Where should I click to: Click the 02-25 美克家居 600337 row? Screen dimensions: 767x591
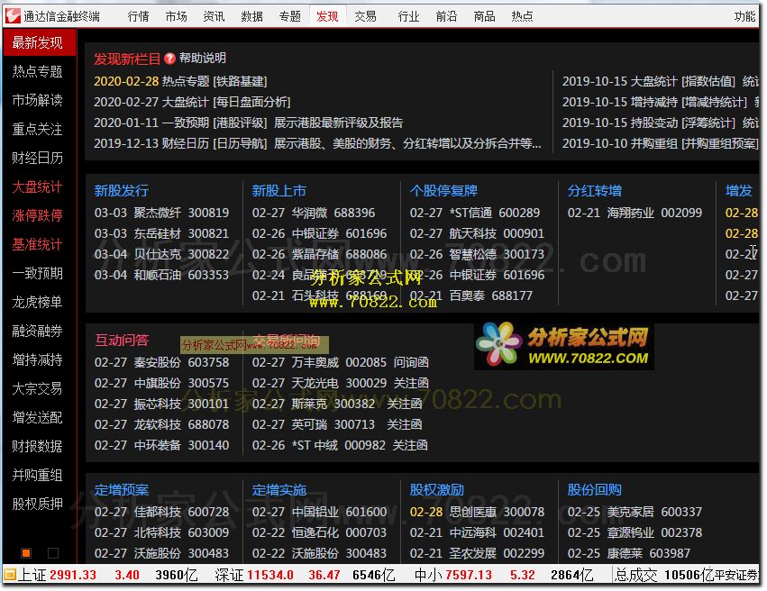pos(635,513)
